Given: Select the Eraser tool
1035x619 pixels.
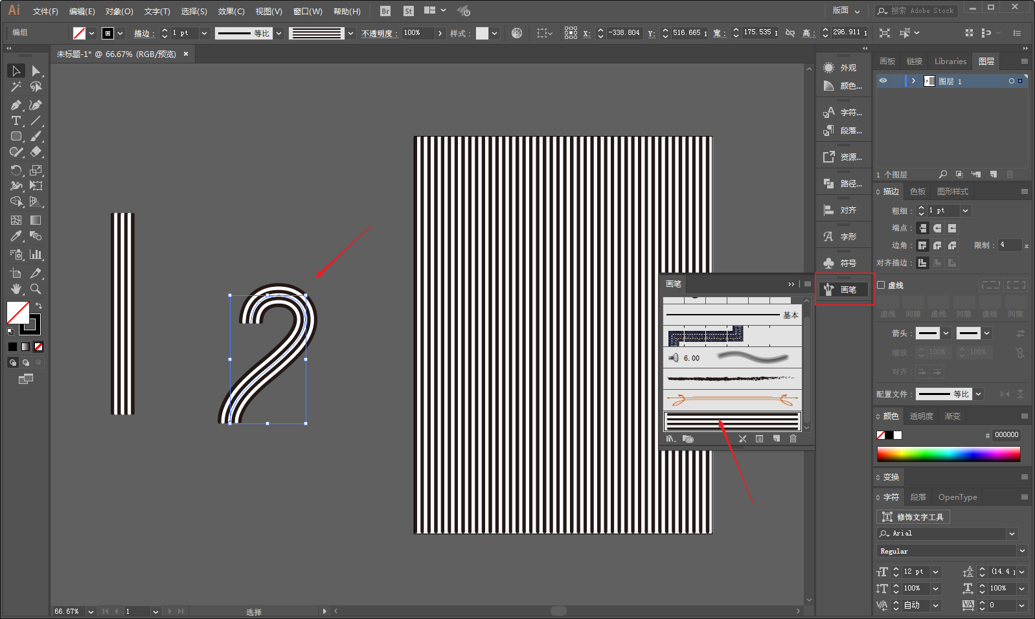Looking at the screenshot, I should (x=36, y=152).
